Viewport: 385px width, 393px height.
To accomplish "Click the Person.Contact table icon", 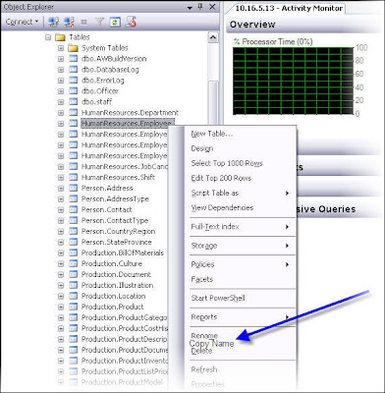I will pos(74,210).
